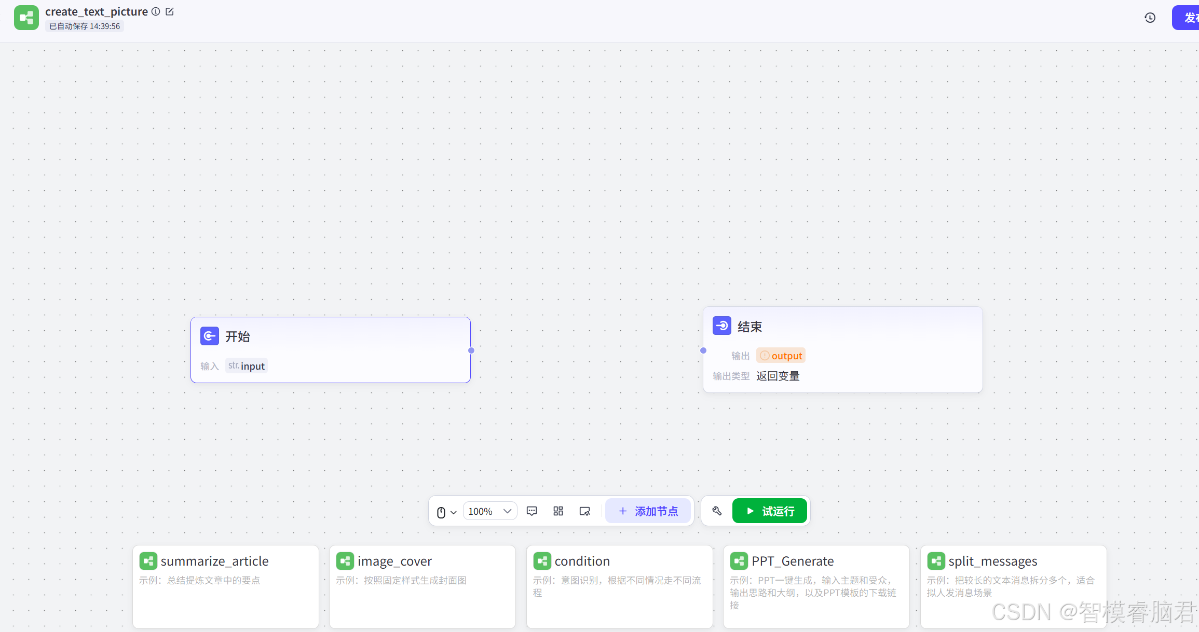
Task: Open the minimap icon in the toolbar
Action: click(584, 511)
